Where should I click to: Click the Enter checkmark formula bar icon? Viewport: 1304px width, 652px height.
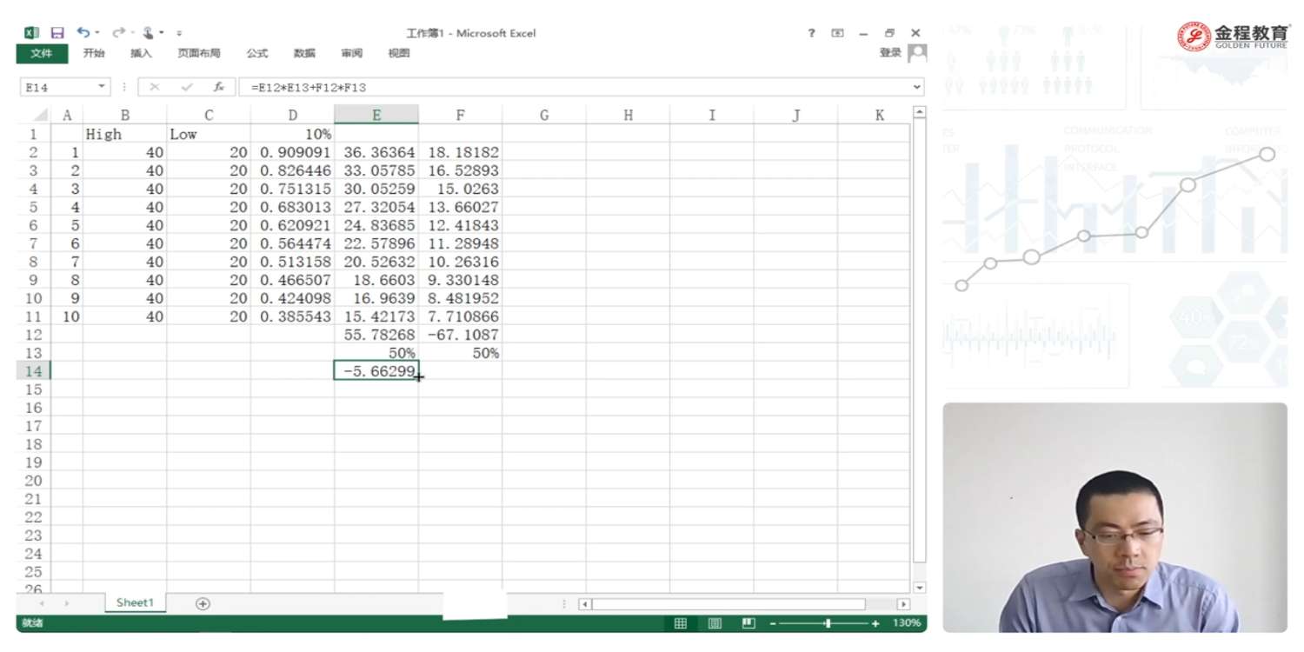pos(187,87)
